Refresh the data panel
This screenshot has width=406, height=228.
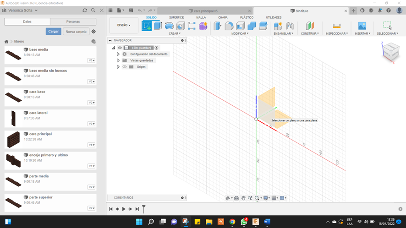click(x=85, y=11)
